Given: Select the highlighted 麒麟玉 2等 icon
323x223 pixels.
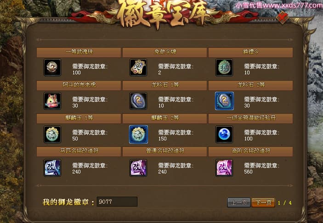Looking at the screenshot, I should [x=138, y=134].
